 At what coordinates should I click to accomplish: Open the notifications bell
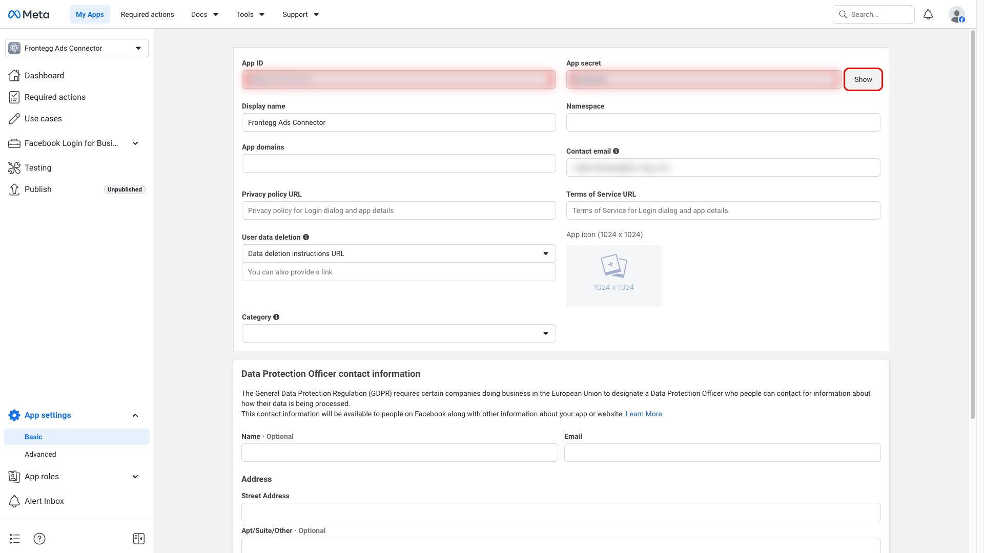coord(928,14)
